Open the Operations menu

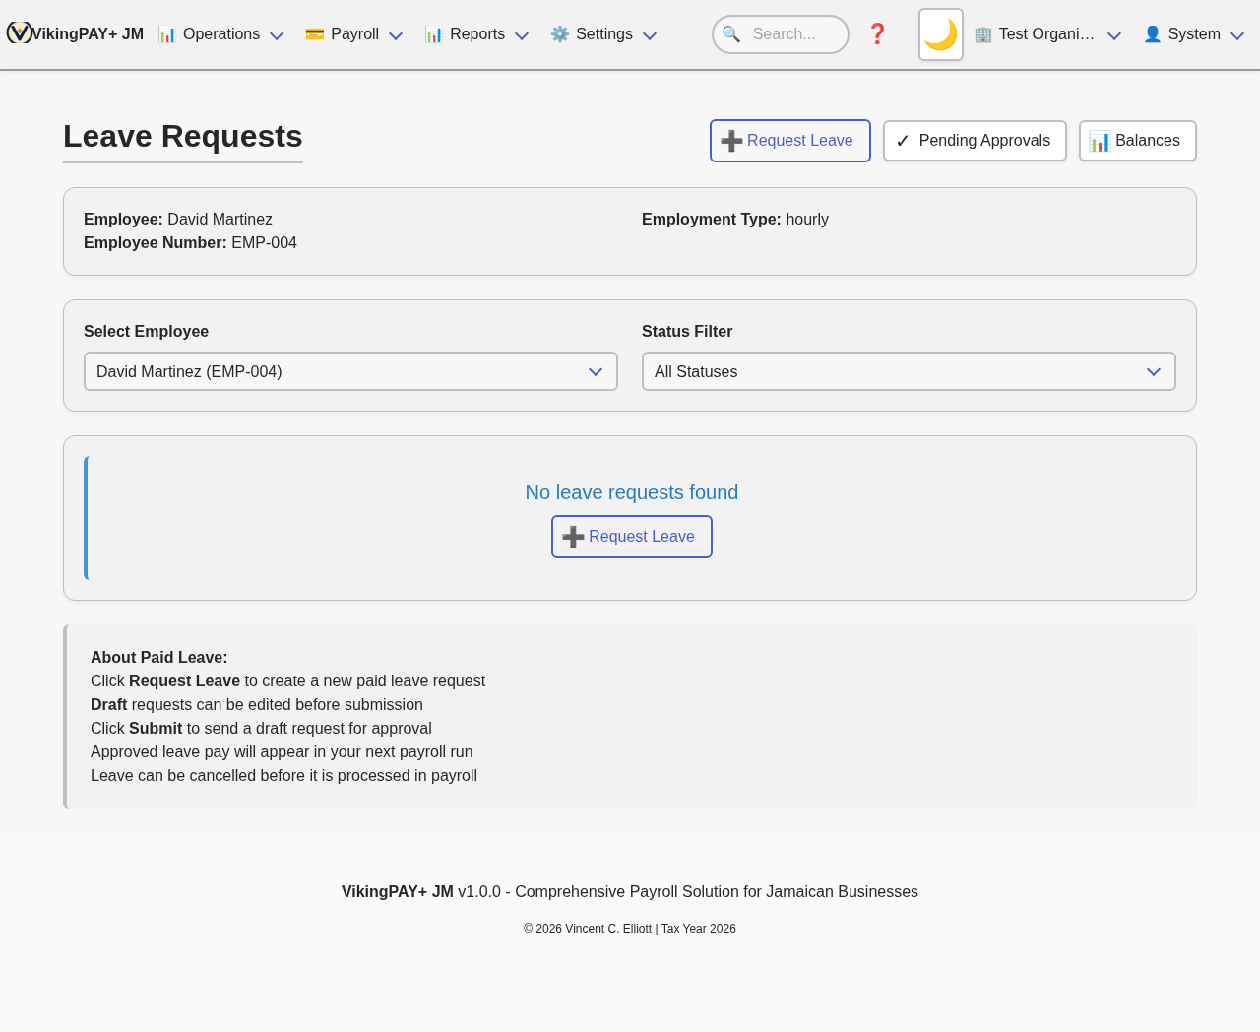pos(221,34)
